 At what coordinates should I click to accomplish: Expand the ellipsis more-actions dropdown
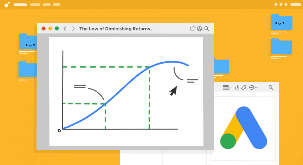tap(253, 88)
